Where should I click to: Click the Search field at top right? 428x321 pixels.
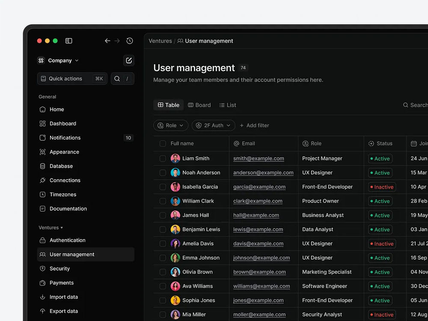[x=416, y=105]
